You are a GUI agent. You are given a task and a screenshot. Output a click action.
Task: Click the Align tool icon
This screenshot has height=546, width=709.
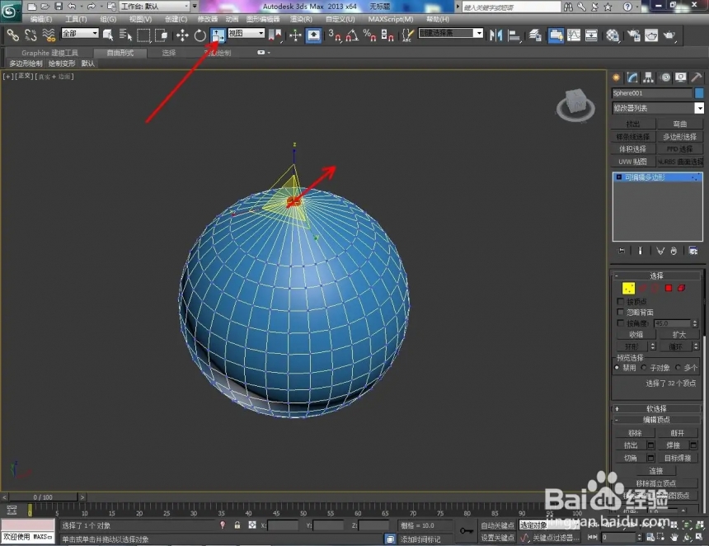[x=514, y=35]
